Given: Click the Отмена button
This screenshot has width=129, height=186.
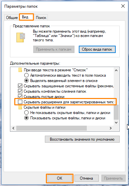Looking at the screenshot, I should coord(86,178).
